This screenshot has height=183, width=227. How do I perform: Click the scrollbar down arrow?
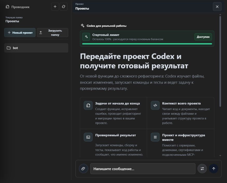pos(220,156)
